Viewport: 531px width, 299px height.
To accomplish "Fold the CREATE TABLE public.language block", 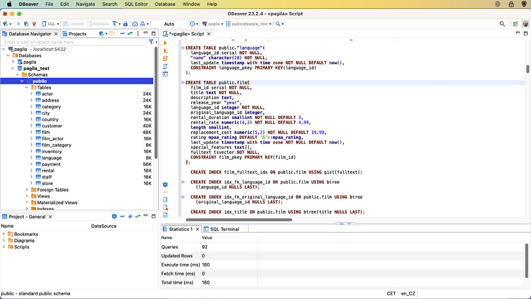I will (182, 48).
